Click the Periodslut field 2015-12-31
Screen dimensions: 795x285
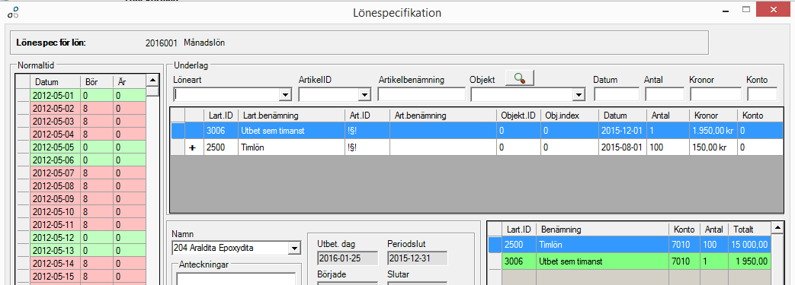coord(417,258)
